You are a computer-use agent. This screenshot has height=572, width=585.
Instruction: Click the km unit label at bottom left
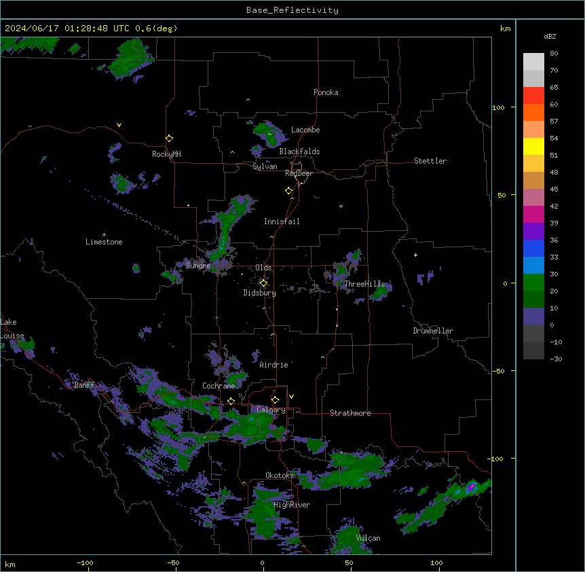coord(10,565)
